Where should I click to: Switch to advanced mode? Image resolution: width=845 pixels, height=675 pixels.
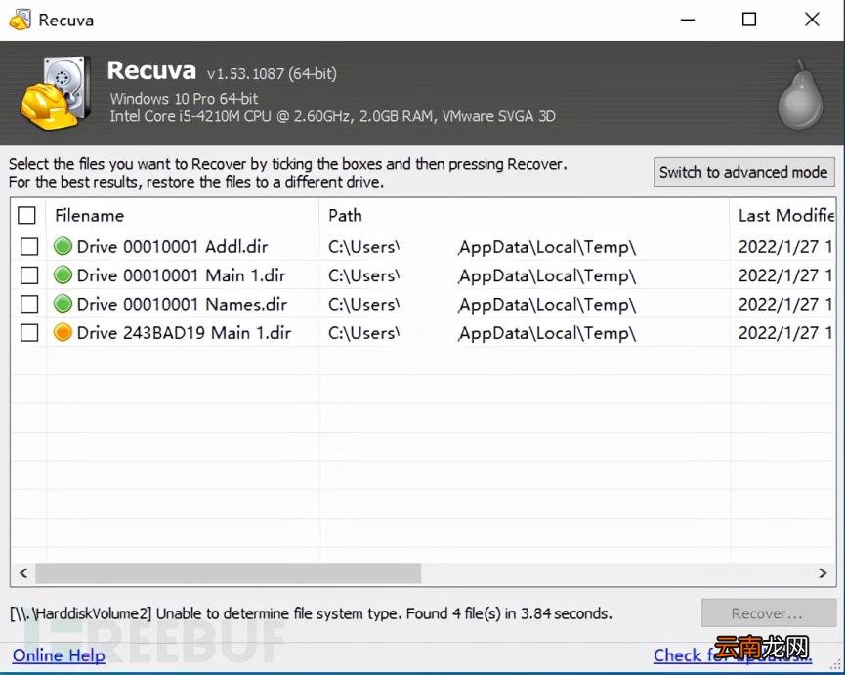click(x=743, y=172)
